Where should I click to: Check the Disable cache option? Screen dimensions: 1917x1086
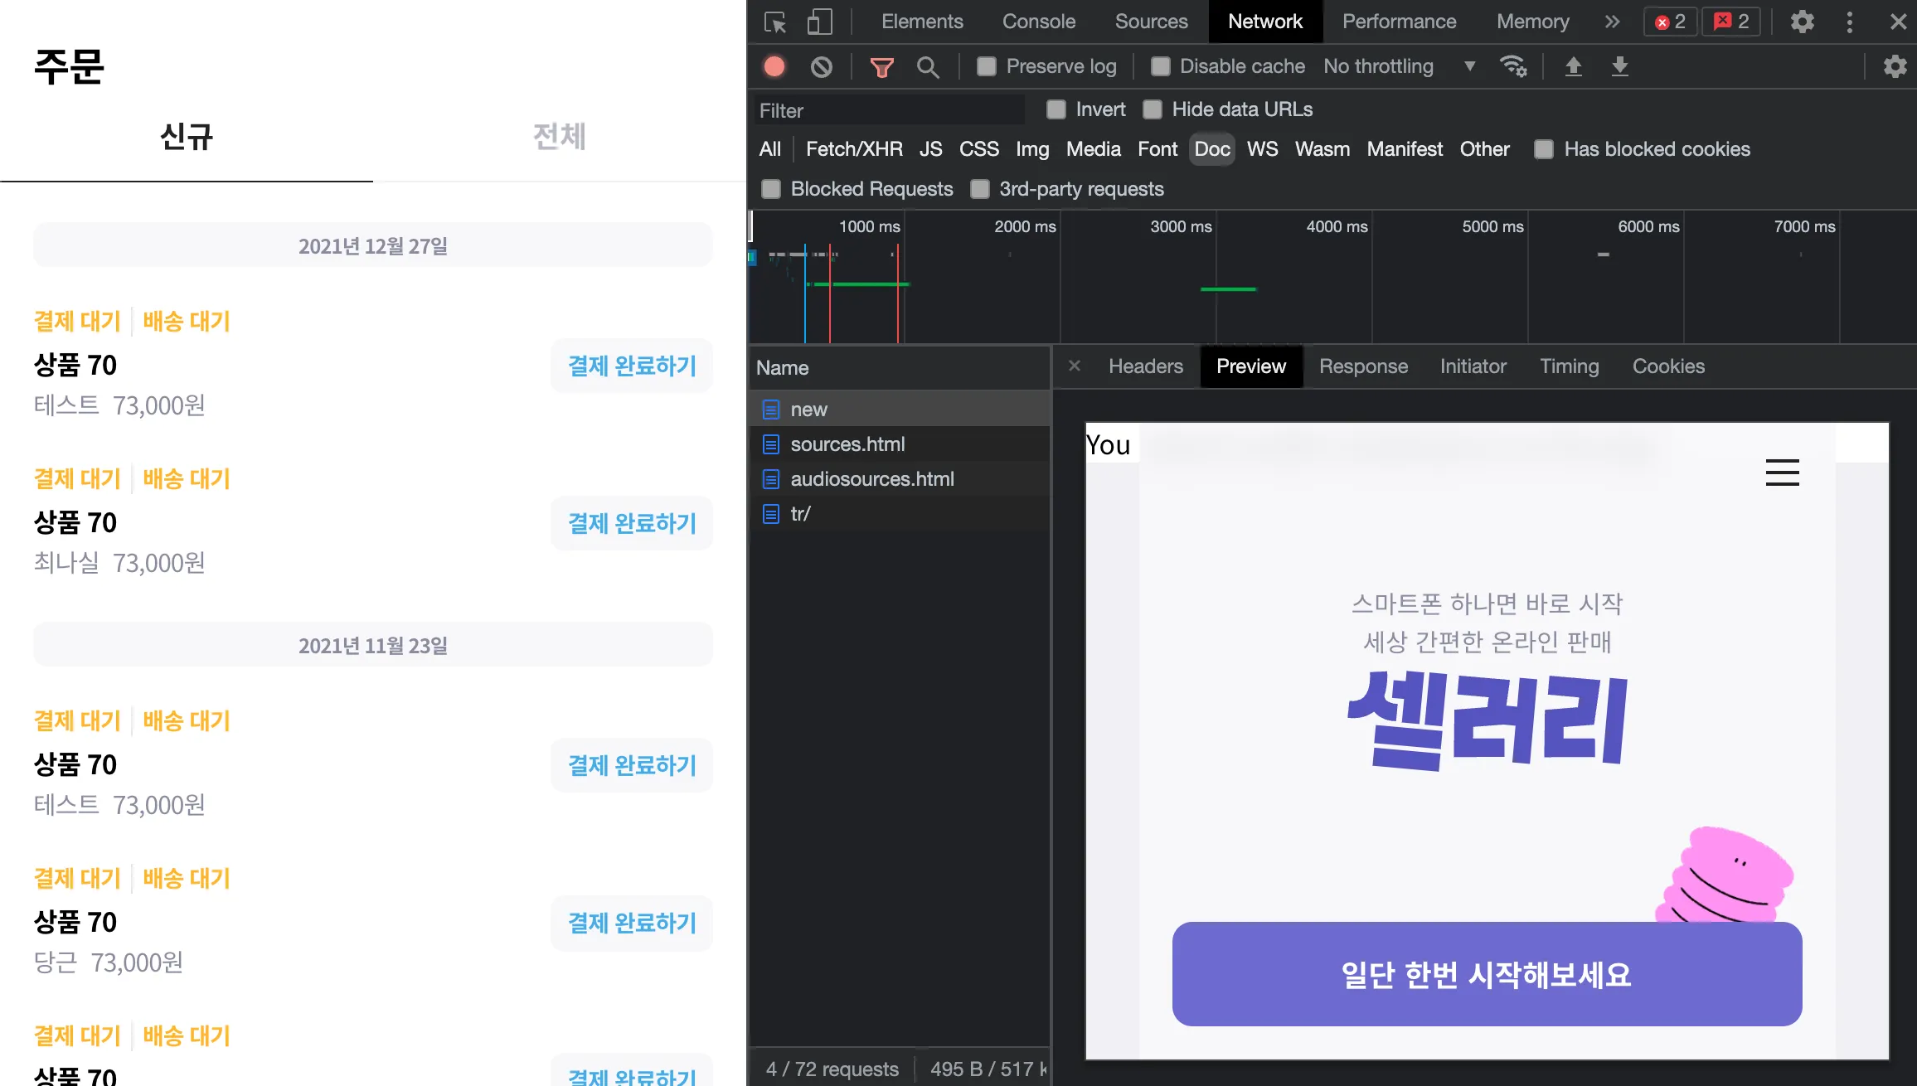tap(1159, 66)
